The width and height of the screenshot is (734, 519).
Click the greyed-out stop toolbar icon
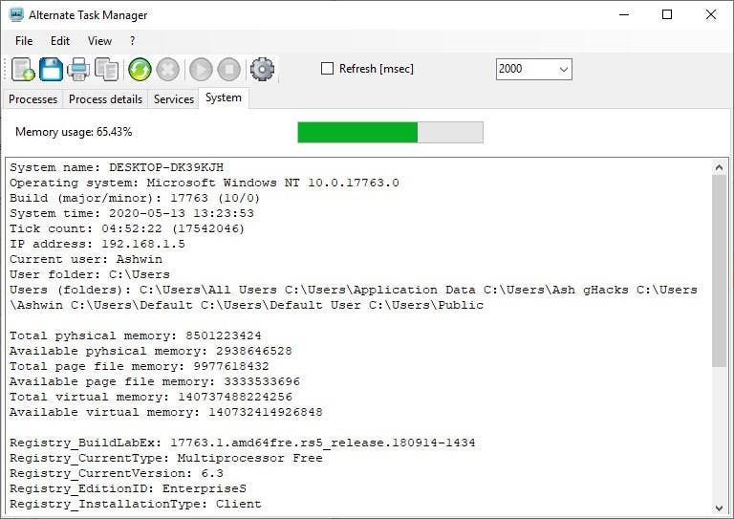(x=229, y=69)
